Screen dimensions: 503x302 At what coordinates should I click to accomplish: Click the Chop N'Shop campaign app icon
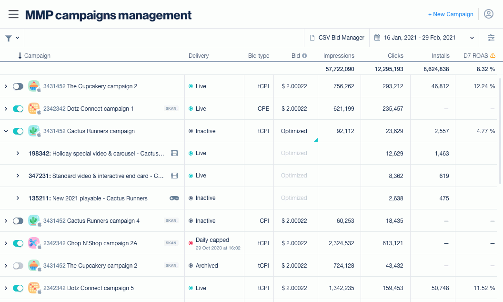click(33, 243)
